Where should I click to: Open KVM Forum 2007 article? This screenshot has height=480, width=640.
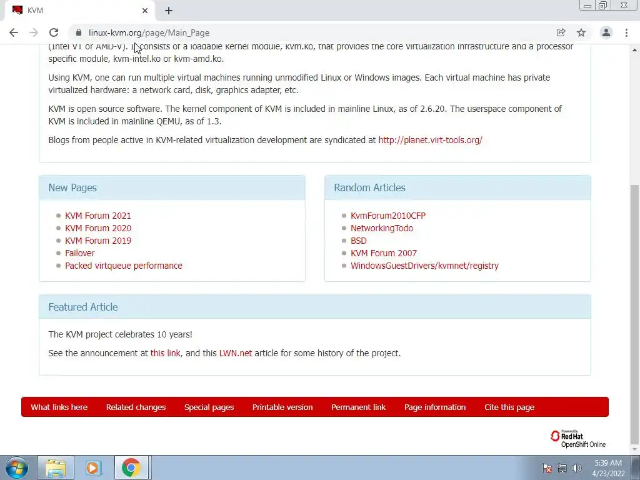(384, 253)
